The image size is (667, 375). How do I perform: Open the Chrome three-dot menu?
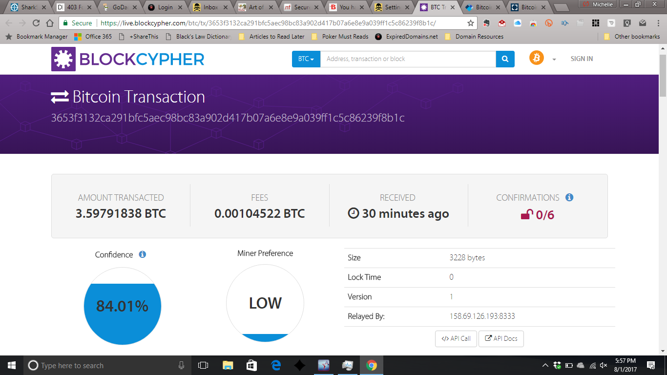coord(657,23)
